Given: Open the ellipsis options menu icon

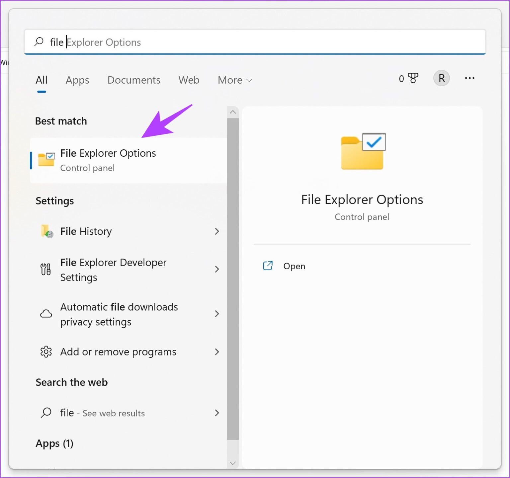Looking at the screenshot, I should click(x=469, y=78).
